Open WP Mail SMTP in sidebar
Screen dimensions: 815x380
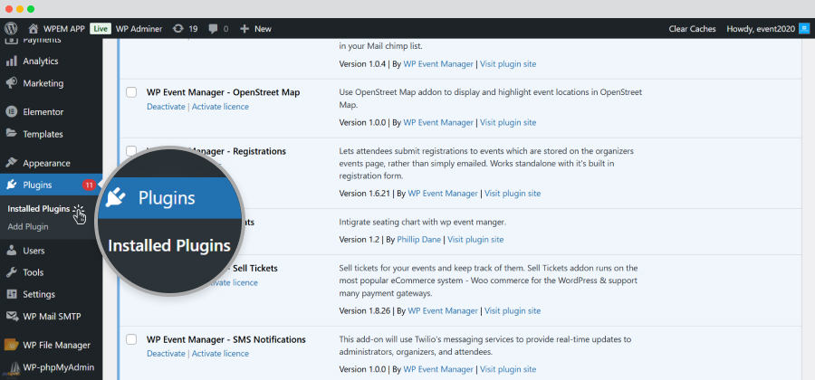tap(52, 316)
